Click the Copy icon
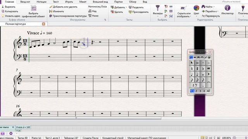 3,11
